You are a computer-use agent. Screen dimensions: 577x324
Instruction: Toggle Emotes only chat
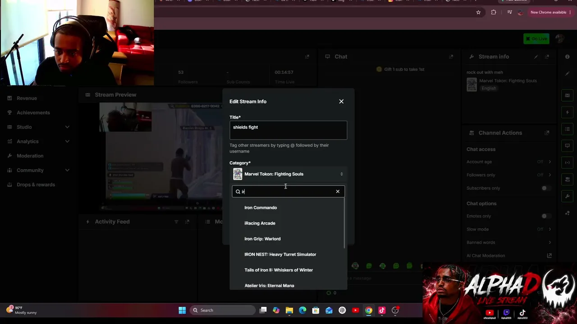(x=545, y=216)
